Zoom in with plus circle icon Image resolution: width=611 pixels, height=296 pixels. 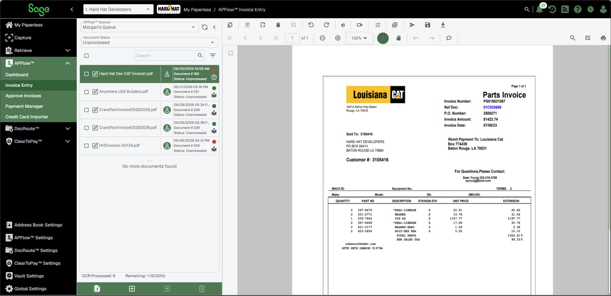[x=338, y=38]
